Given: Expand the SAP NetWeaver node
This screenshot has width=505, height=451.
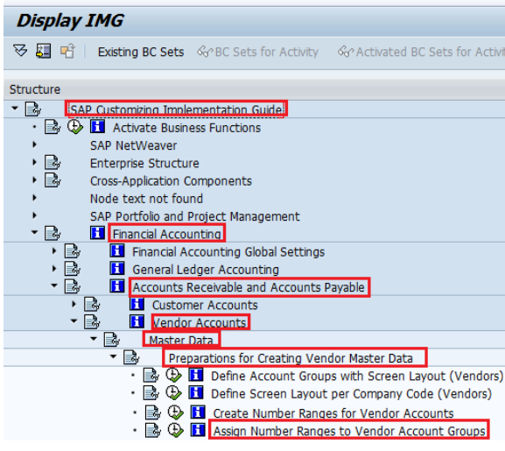Looking at the screenshot, I should point(34,145).
